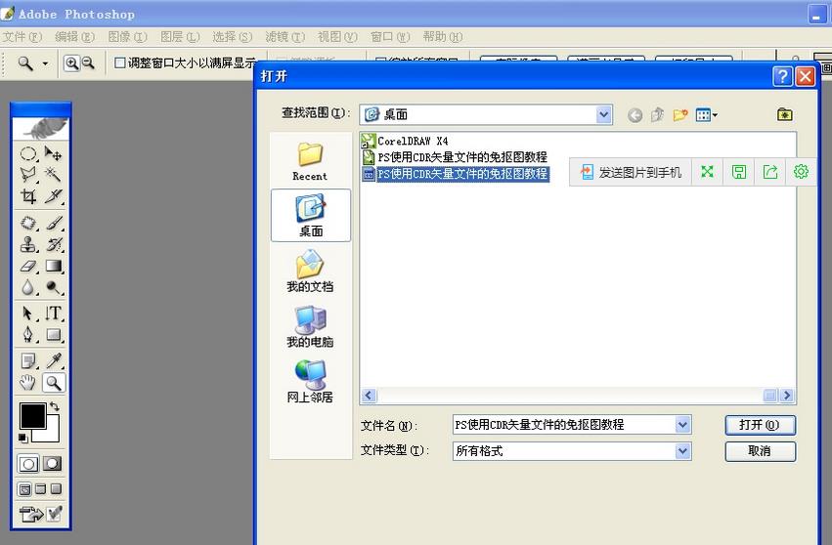This screenshot has width=832, height=545.
Task: Select the Eraser tool
Action: click(x=28, y=266)
